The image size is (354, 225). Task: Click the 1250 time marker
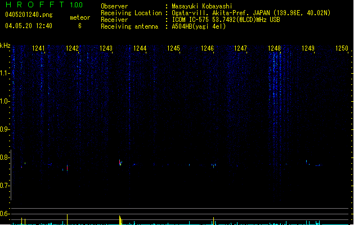342,48
